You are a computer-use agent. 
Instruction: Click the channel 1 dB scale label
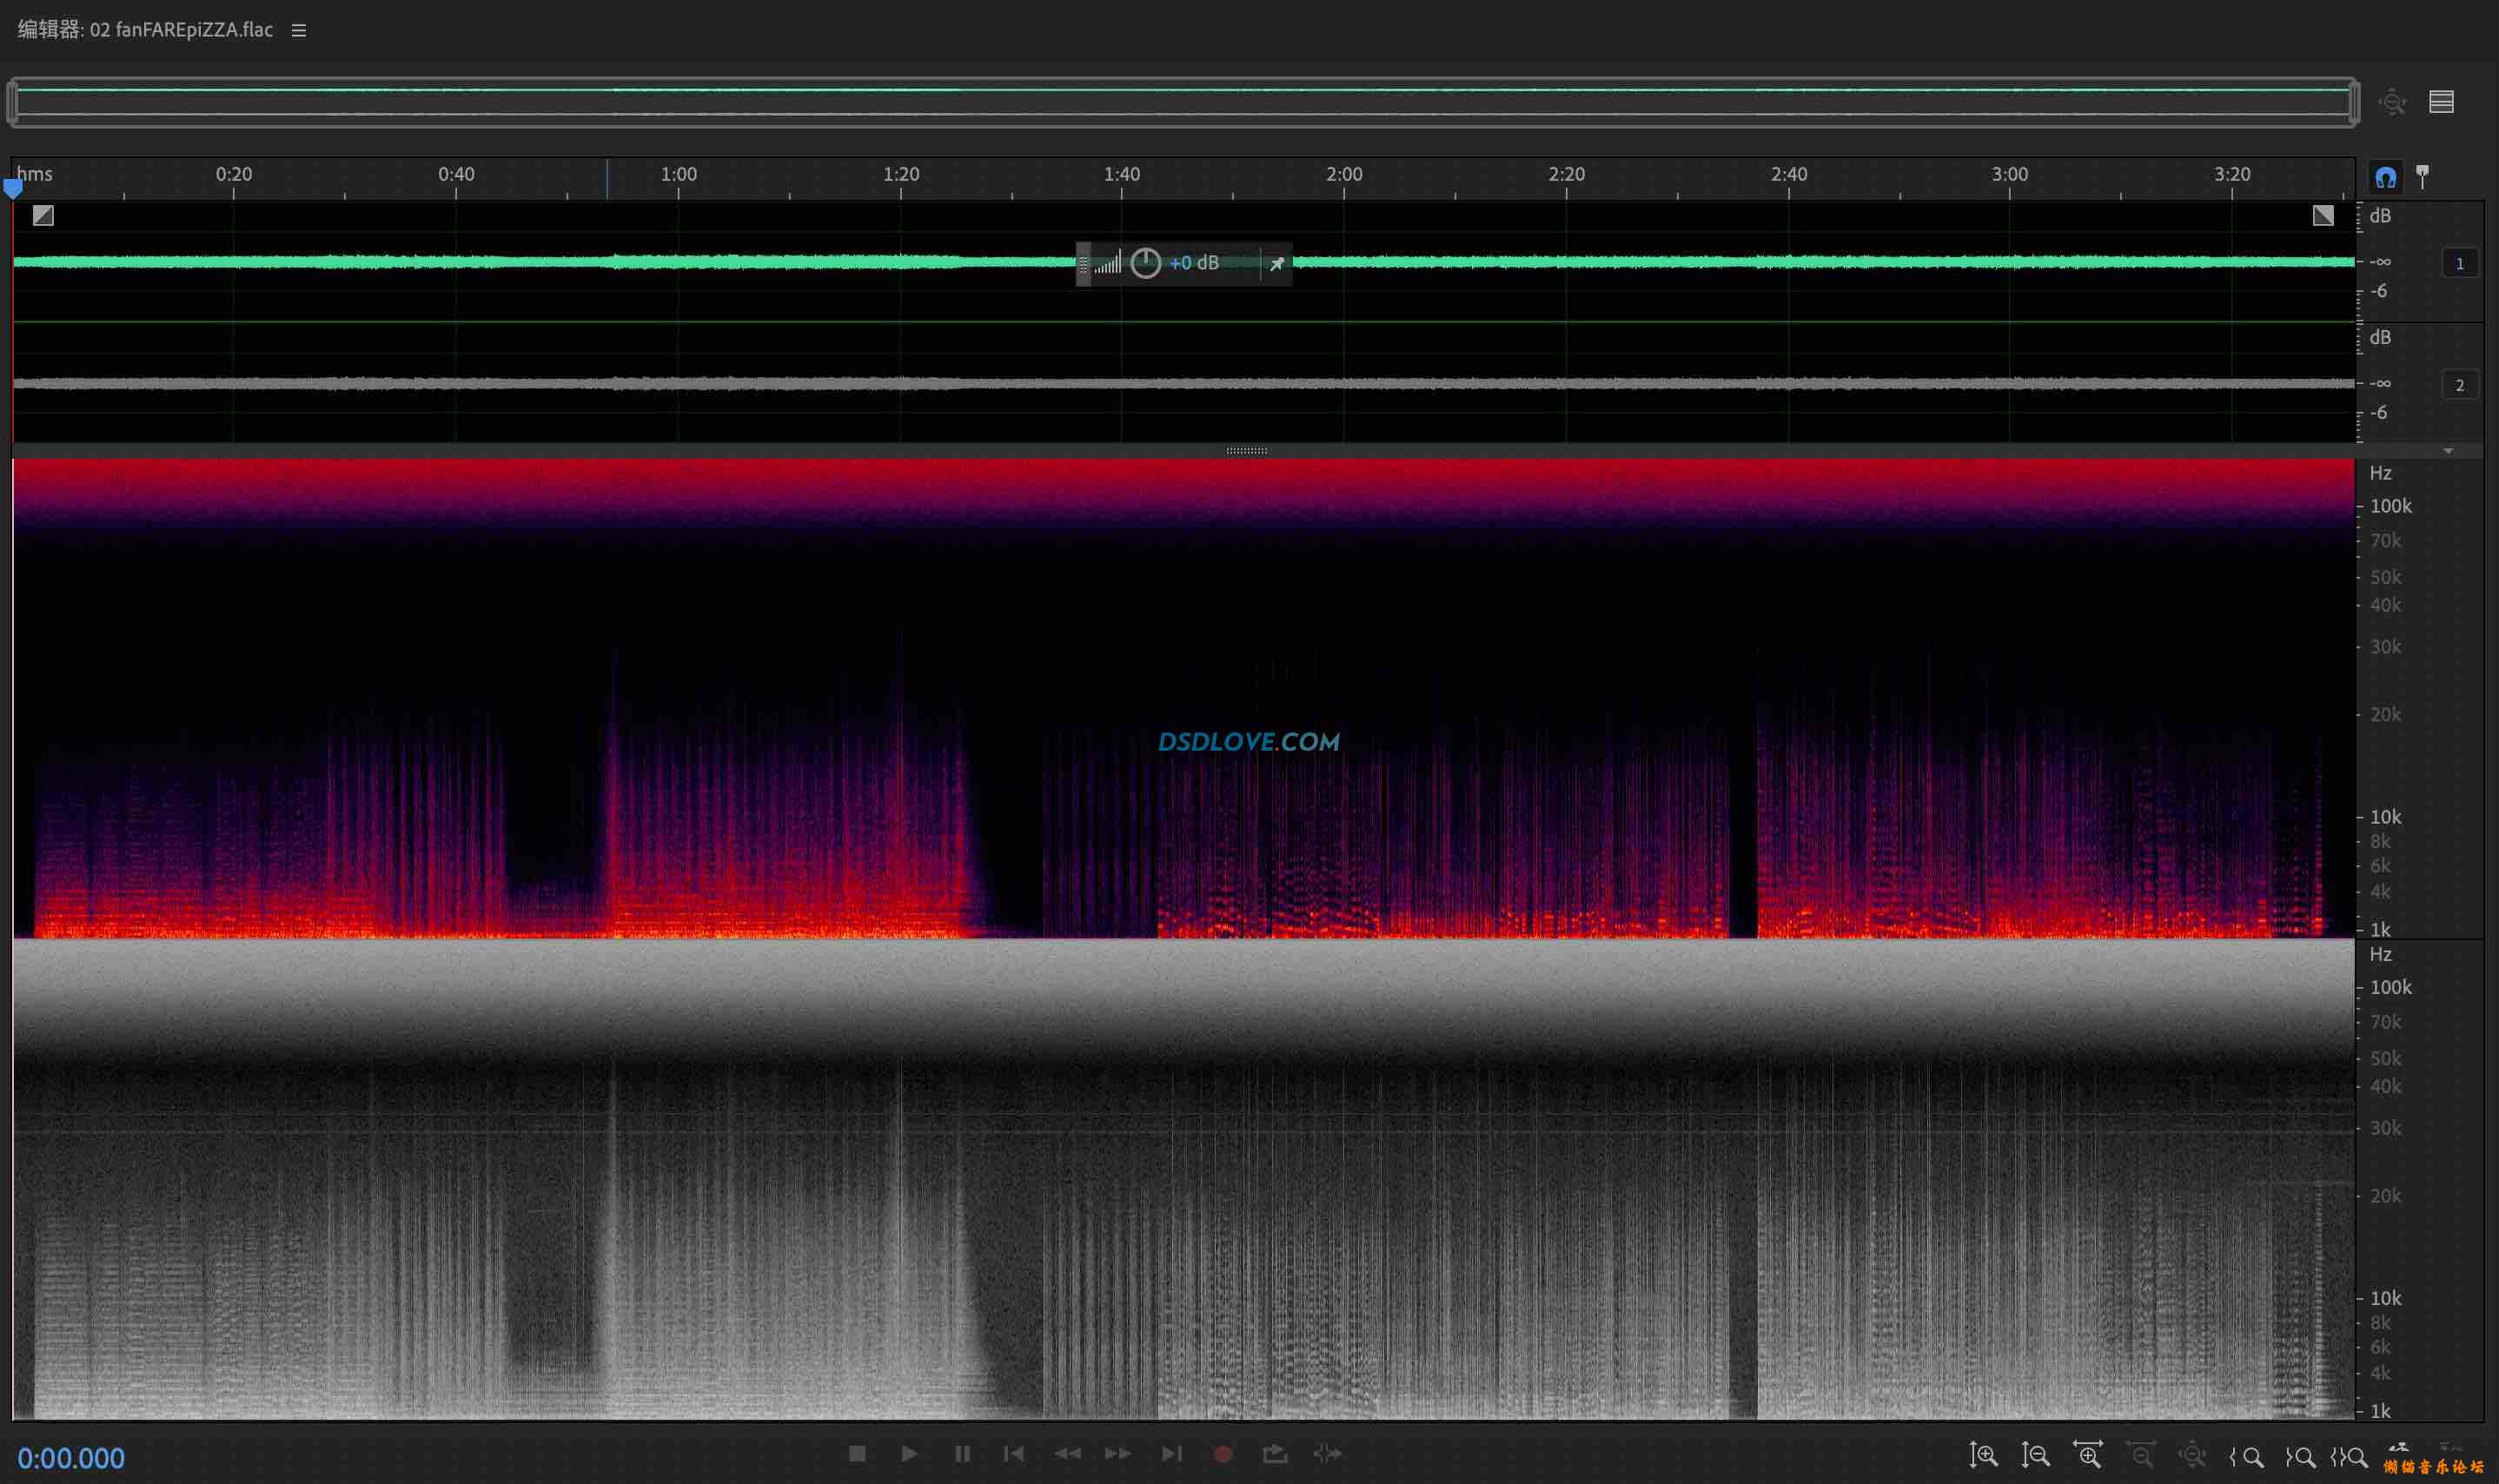[2380, 216]
